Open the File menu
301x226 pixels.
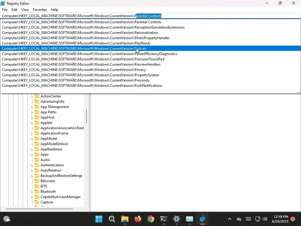pos(5,10)
